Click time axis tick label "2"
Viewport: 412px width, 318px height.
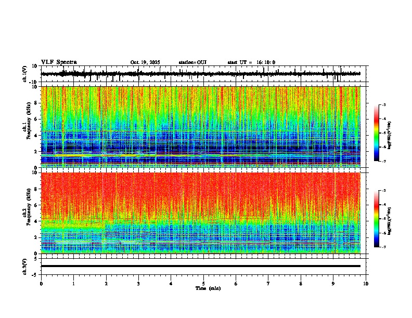[x=106, y=284]
